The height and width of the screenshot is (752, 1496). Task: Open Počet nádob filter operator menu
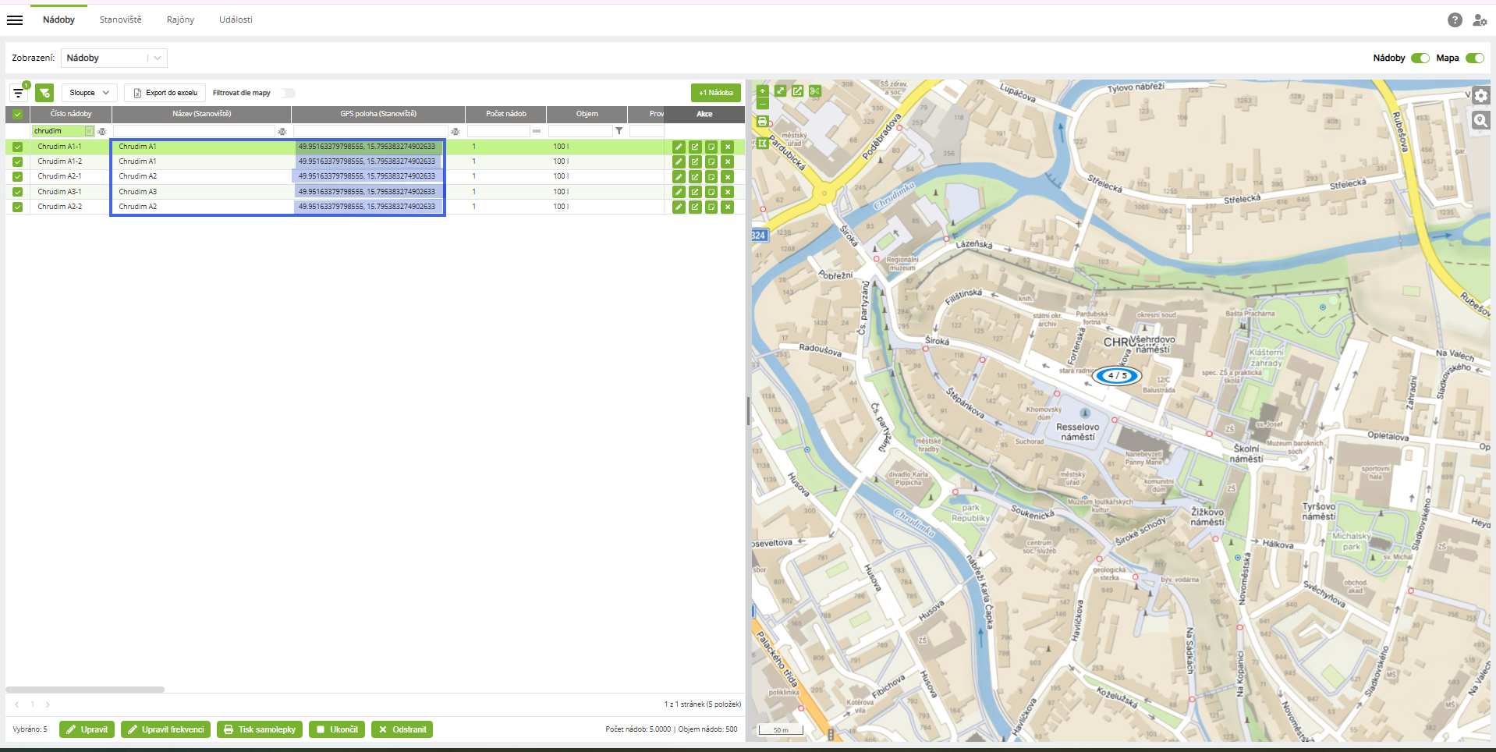point(537,131)
